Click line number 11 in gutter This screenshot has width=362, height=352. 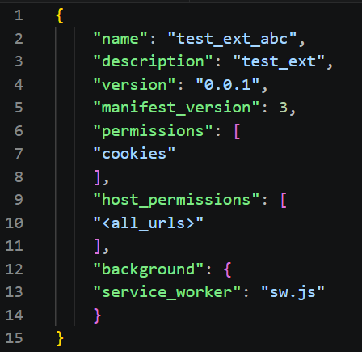point(15,246)
